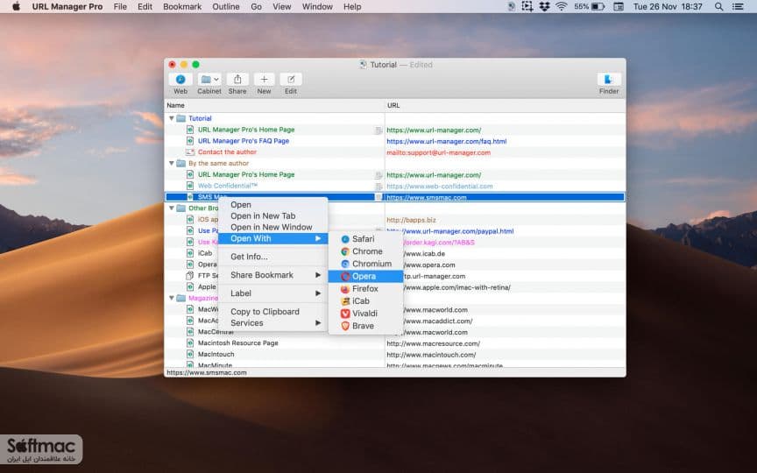Expand Share Bookmark submenu
The height and width of the screenshot is (473, 757).
(272, 275)
